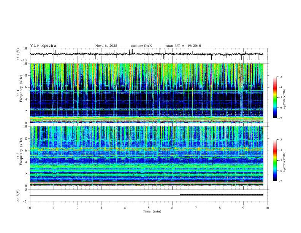The image size is (301, 233).
Task: Click the 'Time (min)' axis label
Action: (152, 211)
